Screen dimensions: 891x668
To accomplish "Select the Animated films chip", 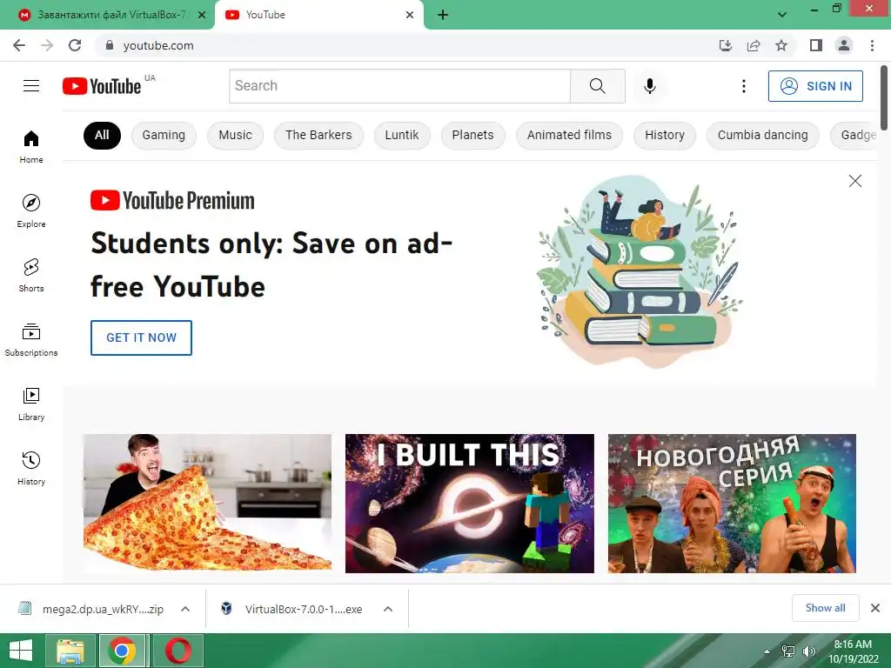I will click(569, 135).
